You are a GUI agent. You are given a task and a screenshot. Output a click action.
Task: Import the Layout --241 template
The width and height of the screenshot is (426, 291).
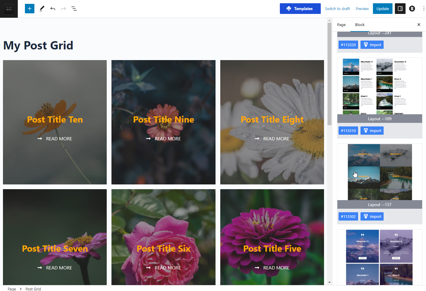372,45
